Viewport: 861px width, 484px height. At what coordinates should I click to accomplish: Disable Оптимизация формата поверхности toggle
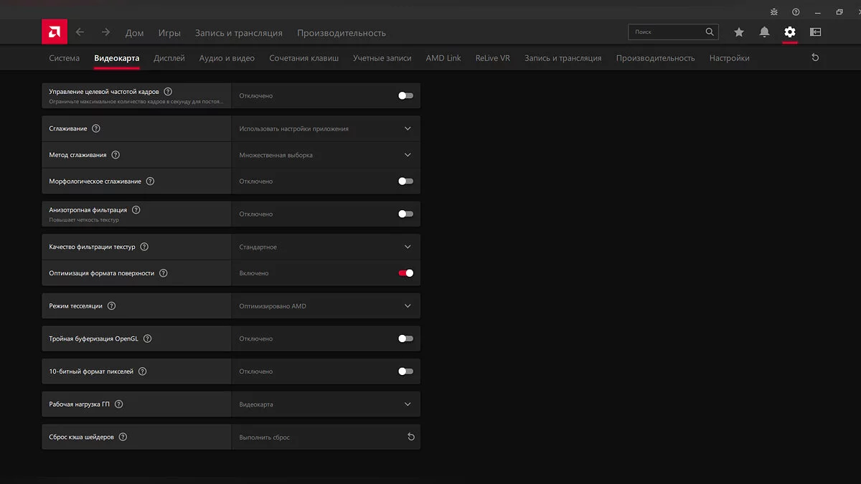click(x=406, y=273)
